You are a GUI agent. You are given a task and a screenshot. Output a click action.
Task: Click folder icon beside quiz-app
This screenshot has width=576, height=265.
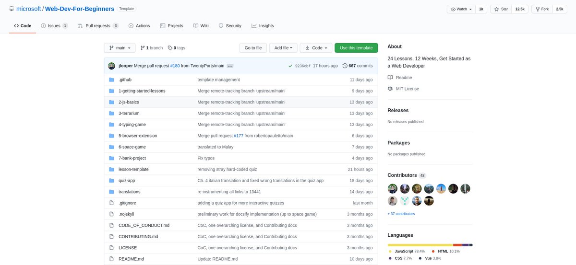click(111, 180)
